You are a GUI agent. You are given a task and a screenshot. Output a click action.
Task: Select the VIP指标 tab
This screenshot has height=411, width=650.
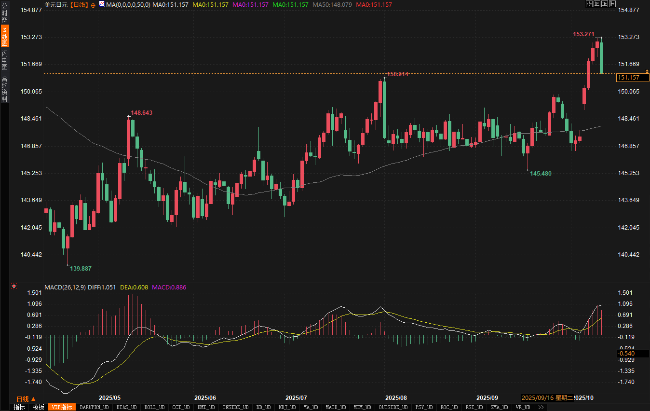coord(62,407)
